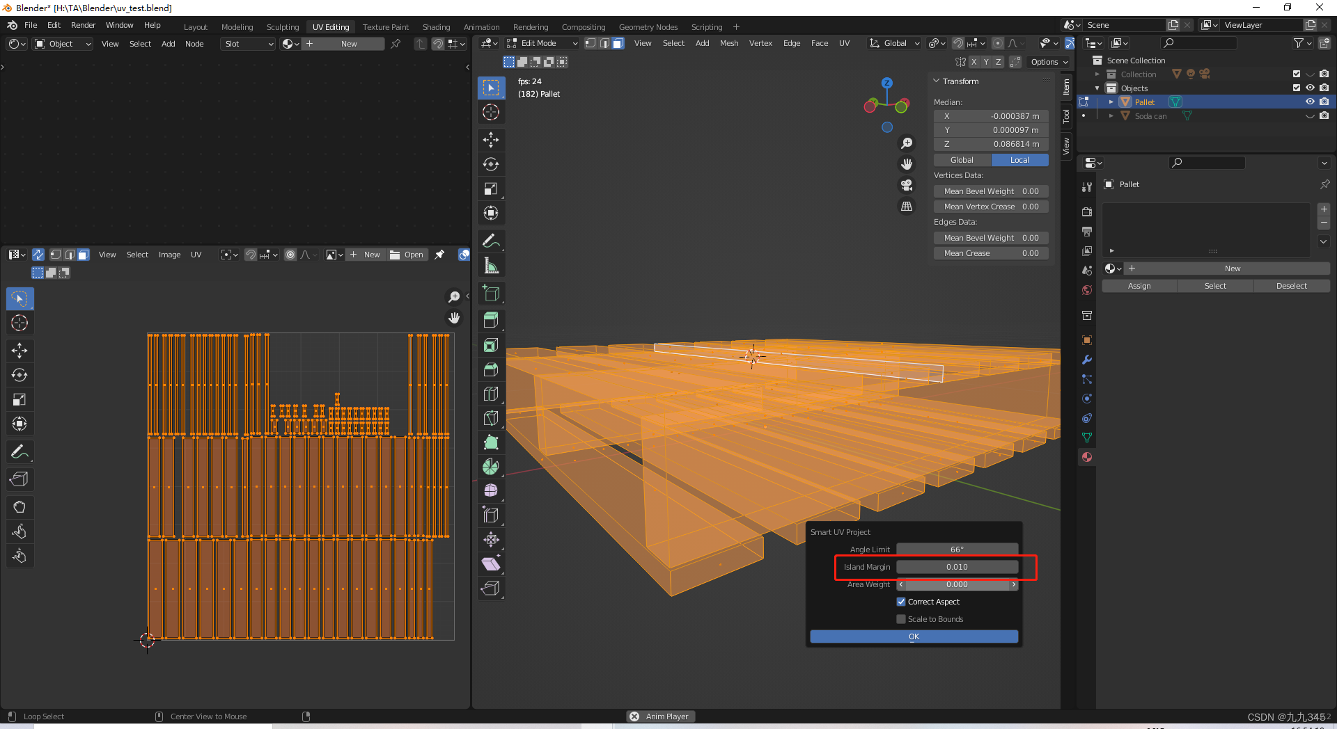Click the Z axis on navigation gizmo

(x=886, y=82)
